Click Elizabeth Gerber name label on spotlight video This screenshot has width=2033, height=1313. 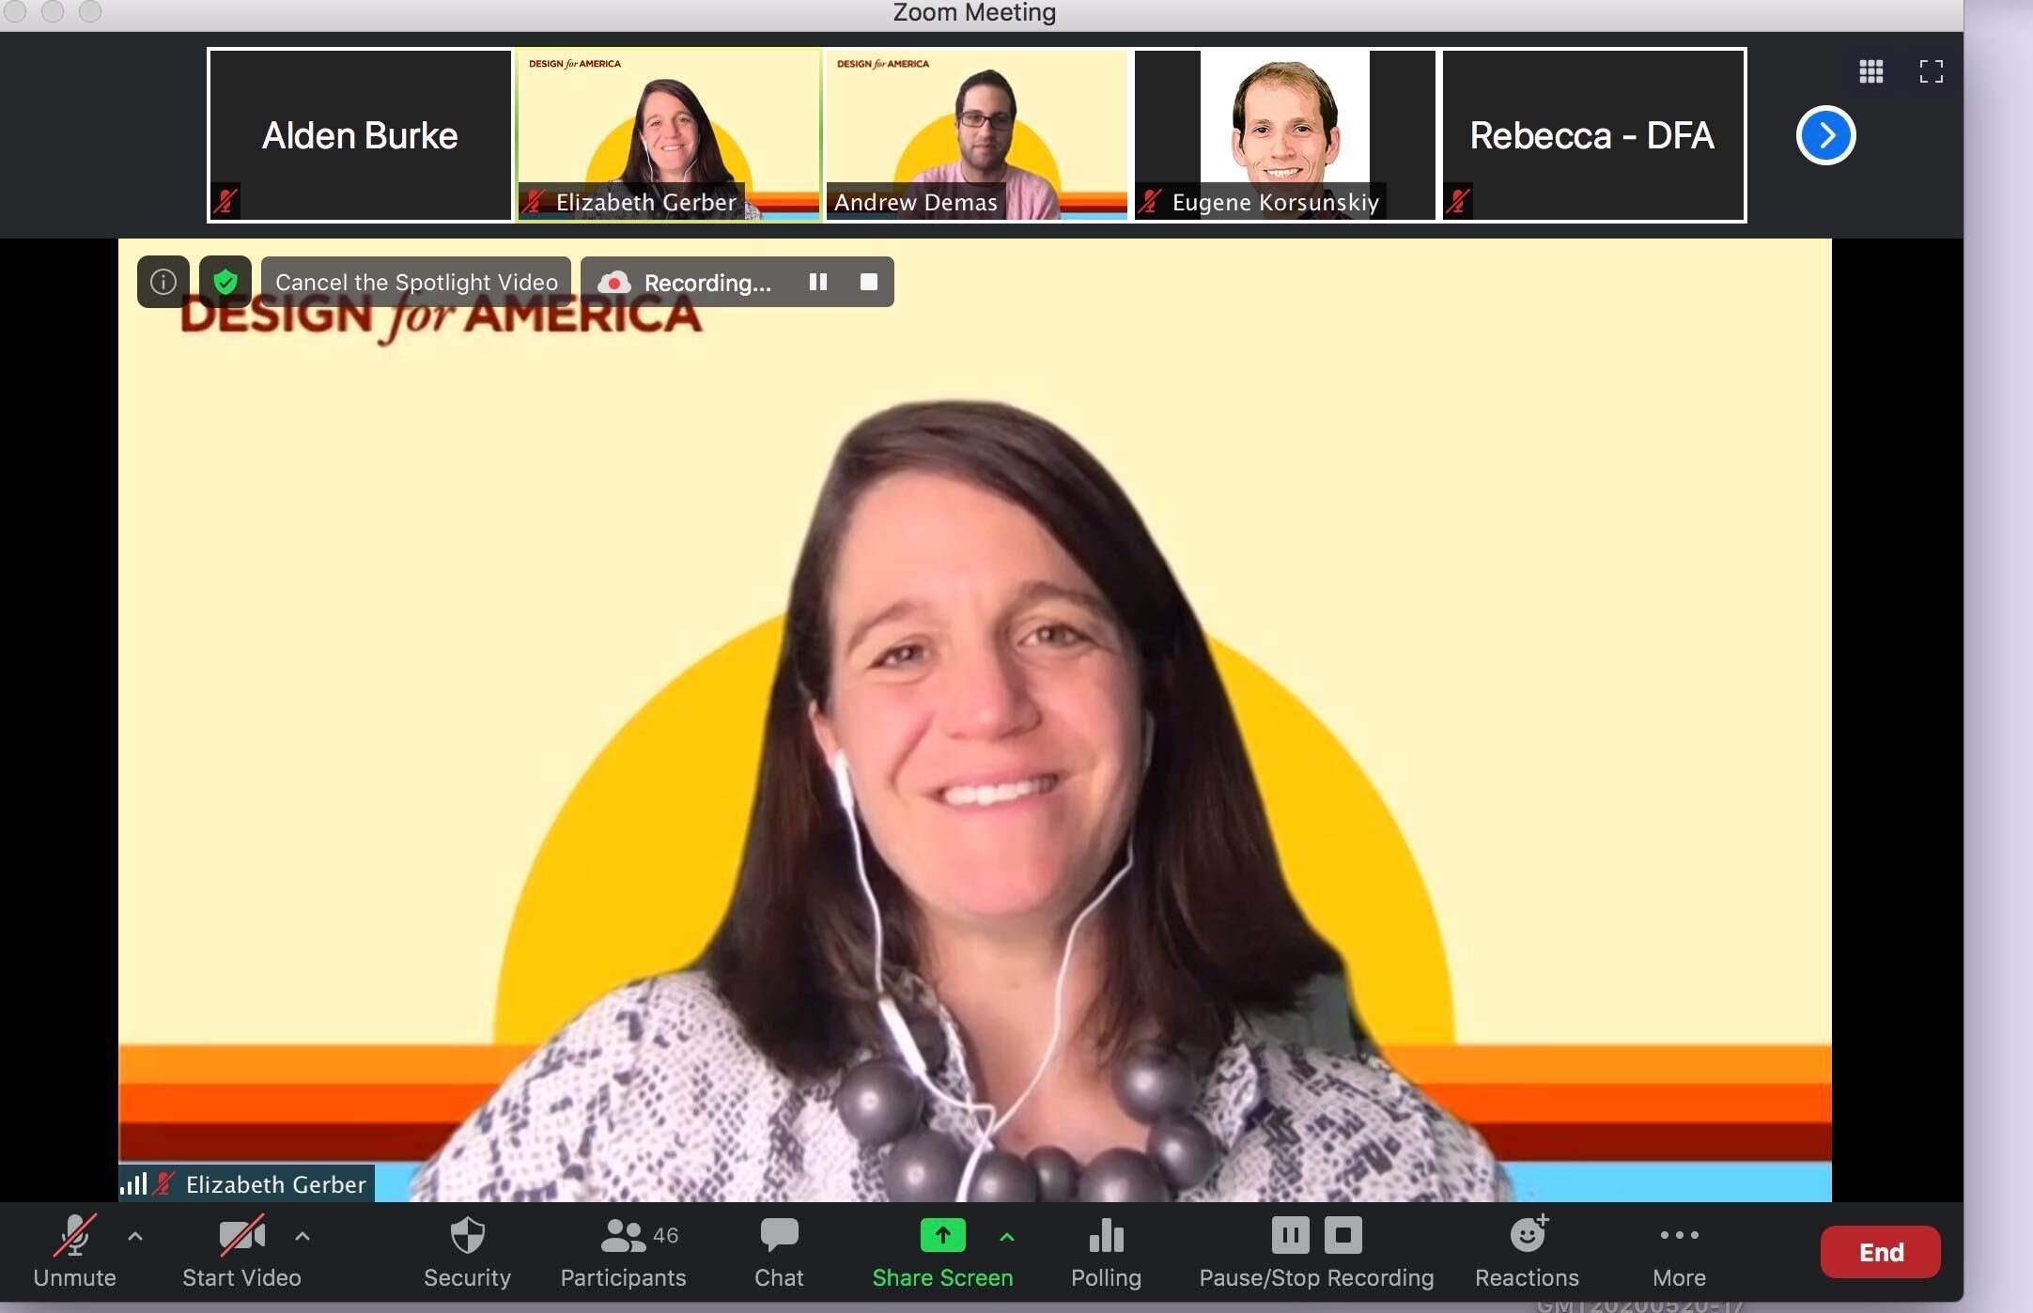click(x=276, y=1184)
